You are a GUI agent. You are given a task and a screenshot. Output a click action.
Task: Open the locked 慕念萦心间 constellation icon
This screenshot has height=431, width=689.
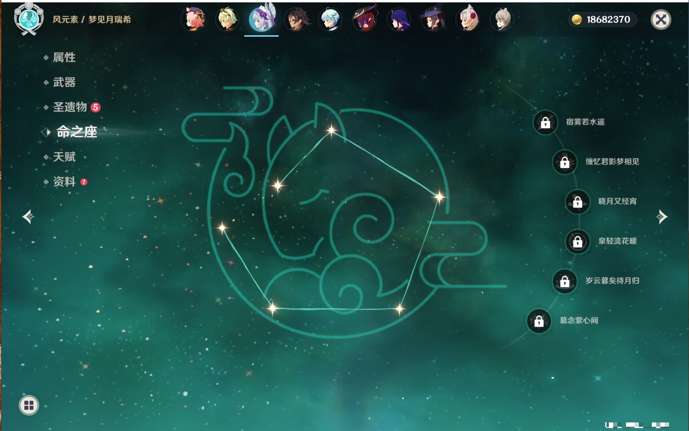click(x=539, y=321)
